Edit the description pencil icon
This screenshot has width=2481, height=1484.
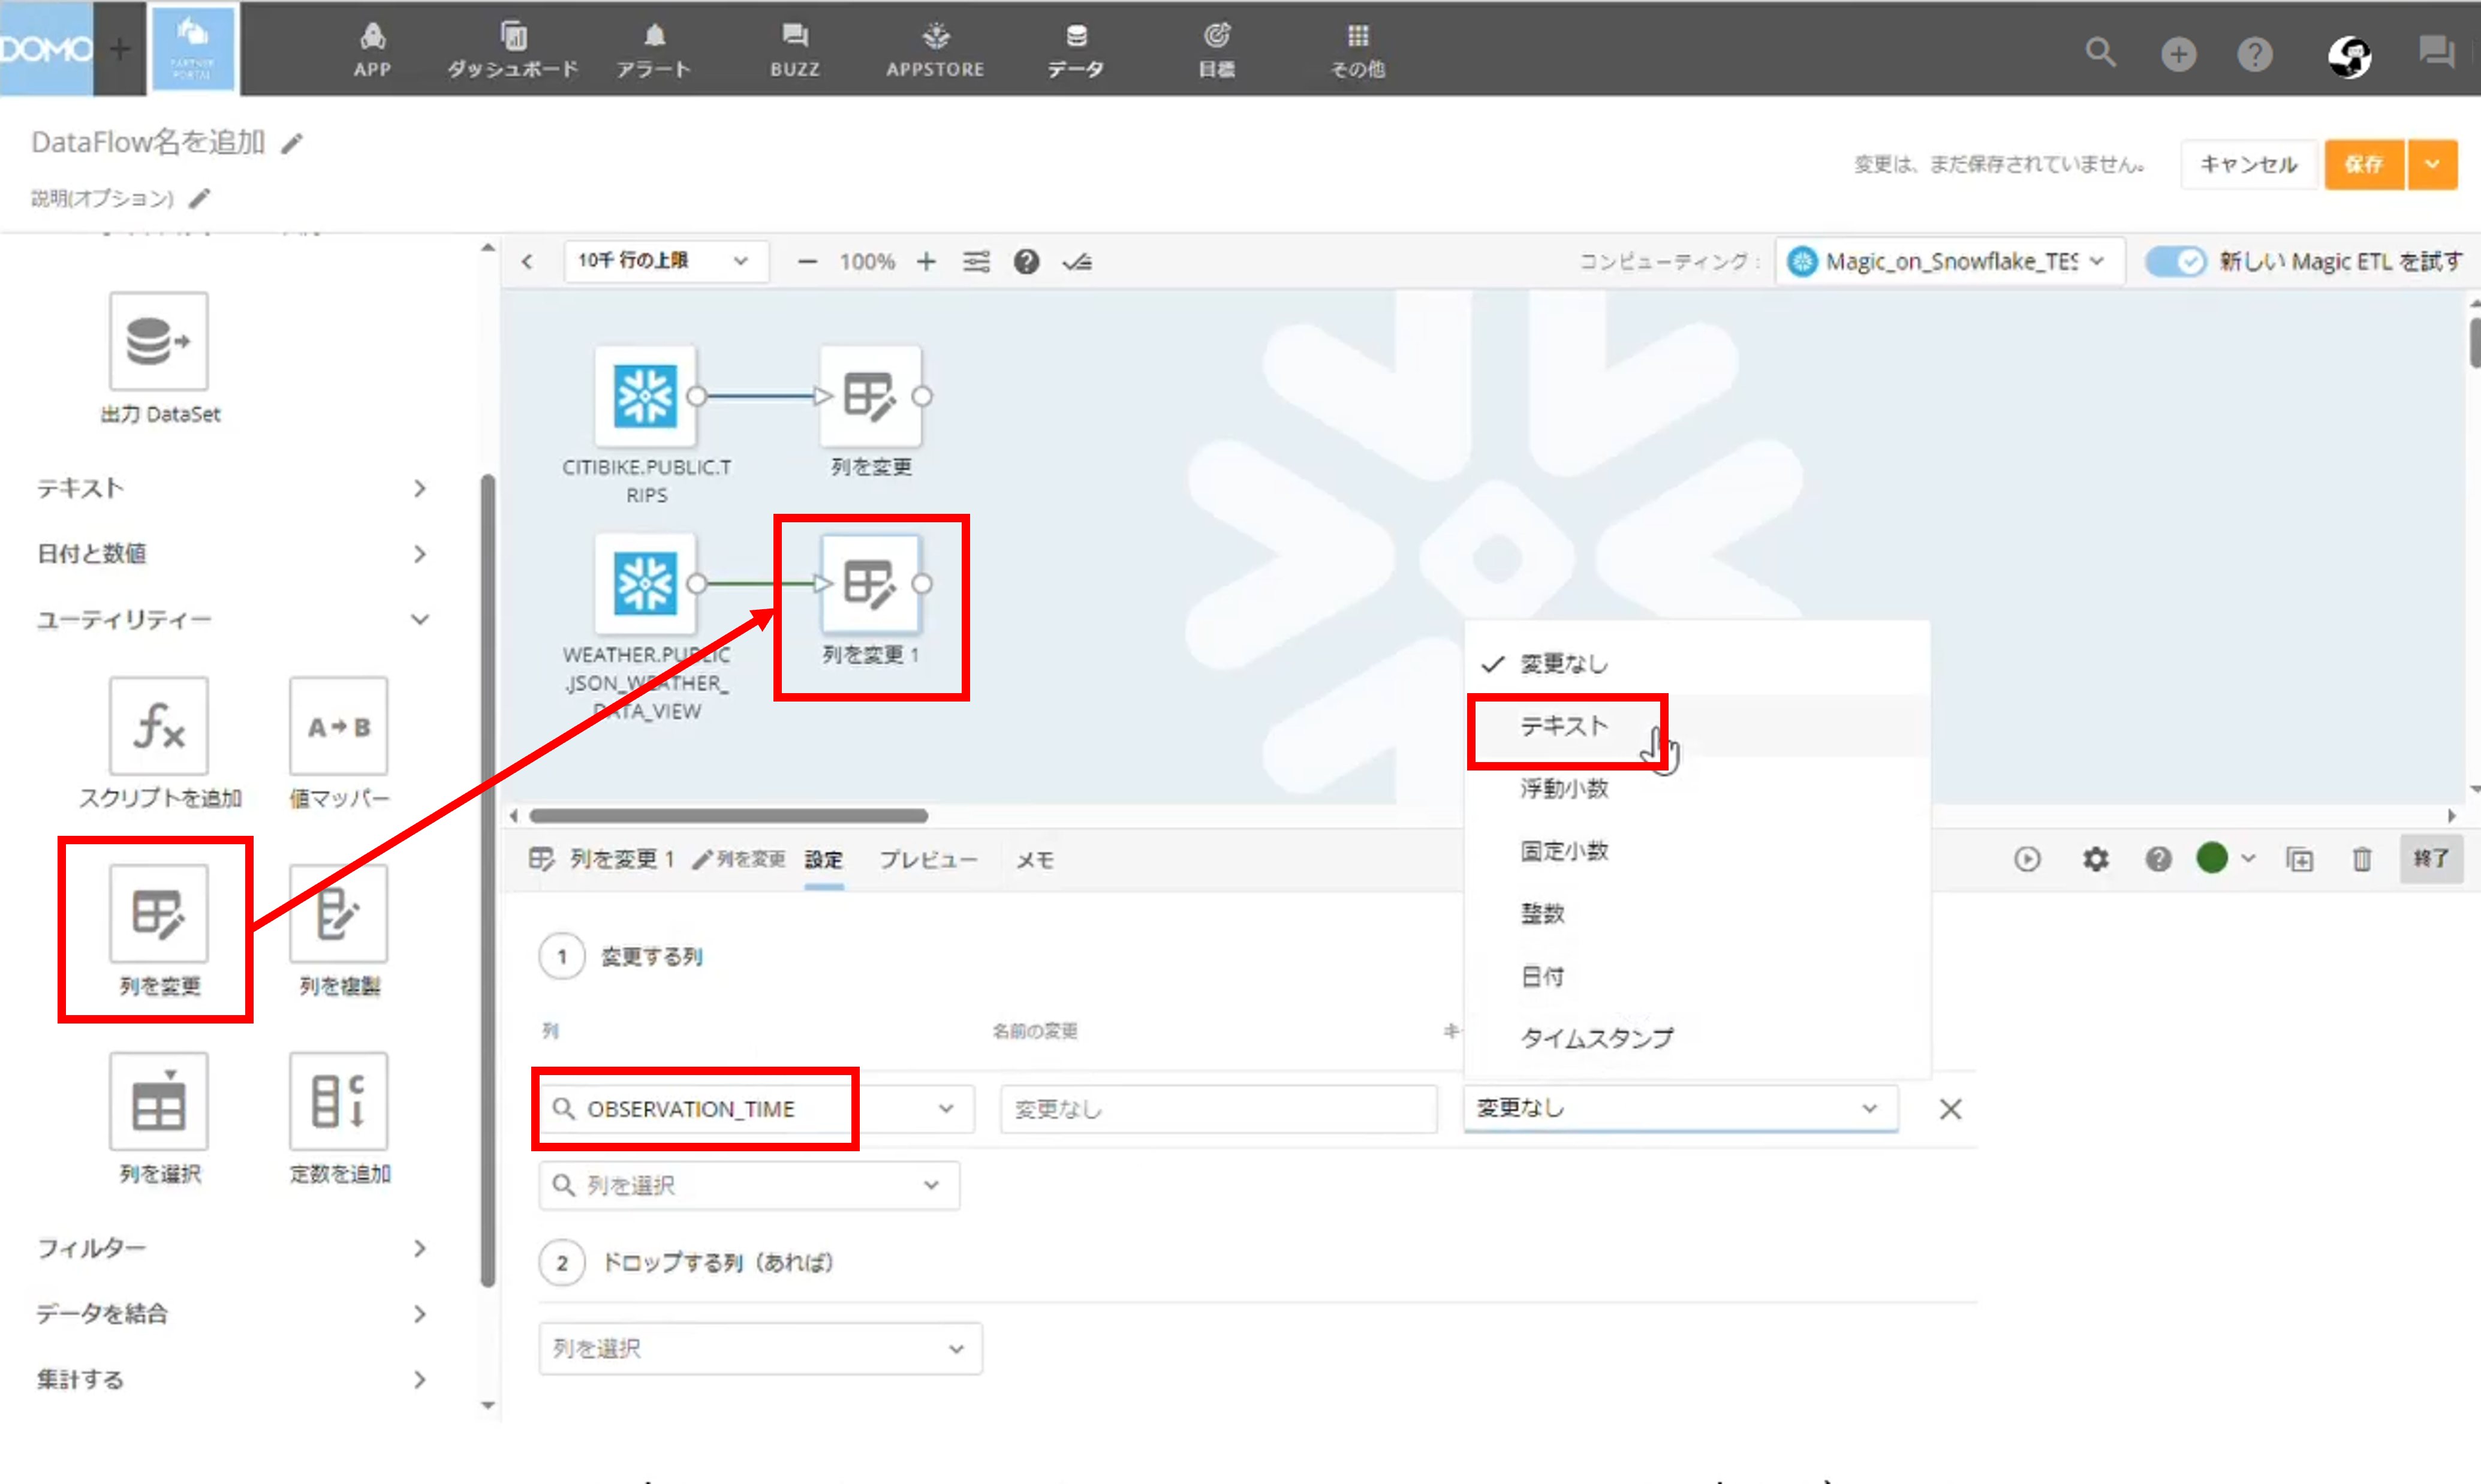tap(200, 198)
